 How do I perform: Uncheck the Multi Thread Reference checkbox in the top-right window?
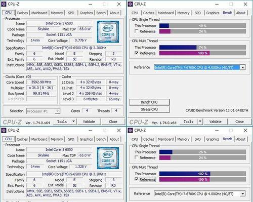[x=137, y=53]
